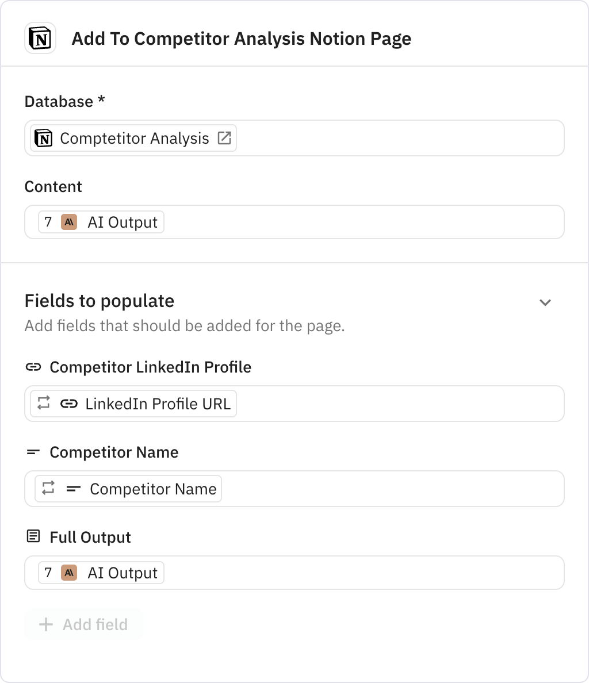Image resolution: width=589 pixels, height=683 pixels.
Task: Collapse the Fields to populate section
Action: coord(545,302)
